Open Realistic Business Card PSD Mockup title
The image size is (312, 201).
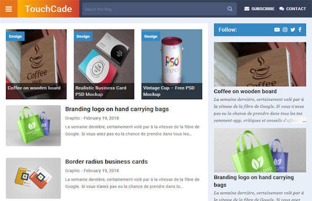pyautogui.click(x=101, y=91)
